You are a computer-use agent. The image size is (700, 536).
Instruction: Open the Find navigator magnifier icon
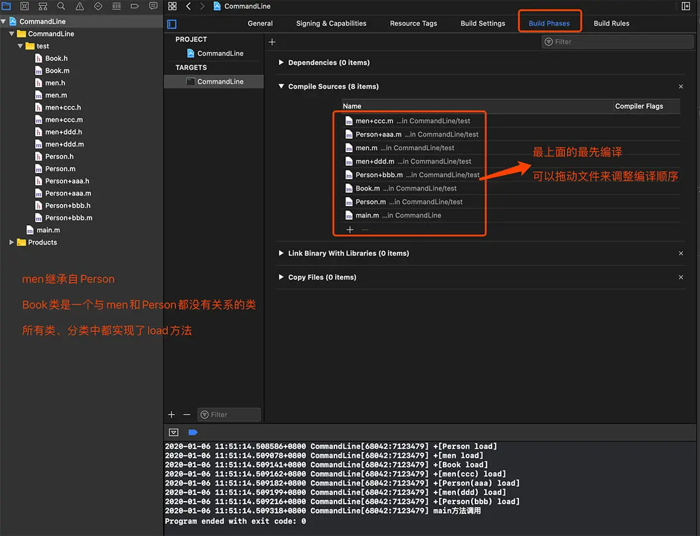coord(61,6)
